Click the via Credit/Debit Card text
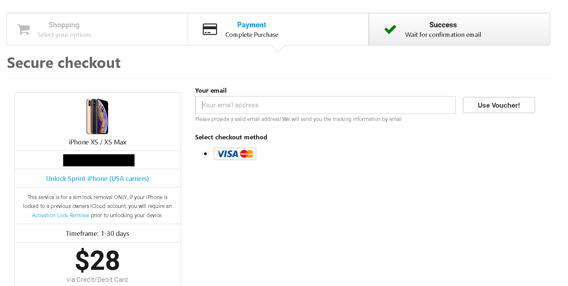The width and height of the screenshot is (568, 286). tap(97, 280)
